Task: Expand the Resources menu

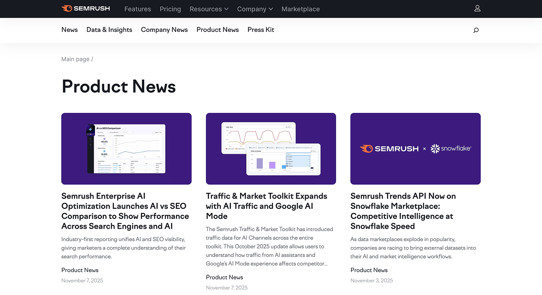Action: [206, 9]
